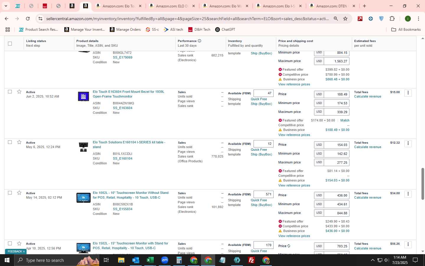This screenshot has height=266, width=425.
Task: Click the Windows Start button
Action: (x=7, y=260)
